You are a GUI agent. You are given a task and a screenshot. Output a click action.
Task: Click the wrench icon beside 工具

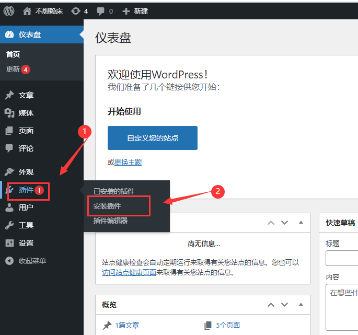pyautogui.click(x=9, y=225)
